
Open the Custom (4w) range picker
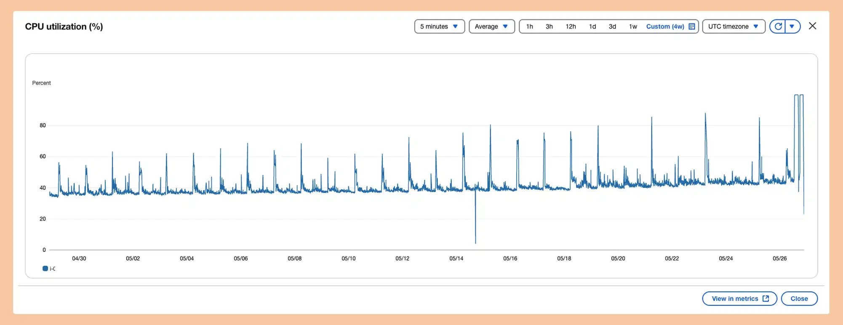click(665, 26)
